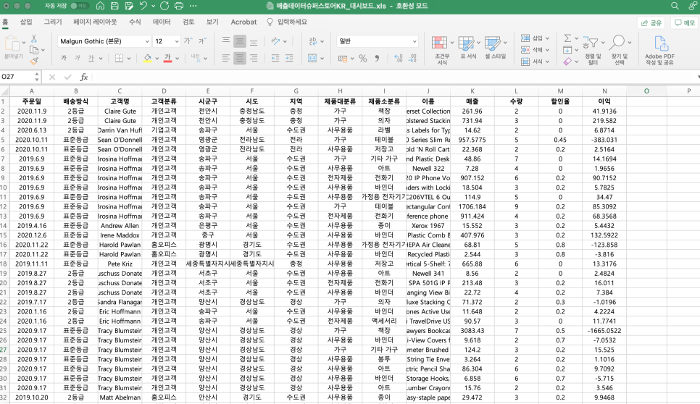The height and width of the screenshot is (404, 700).
Task: Toggle bold 가 formatting
Action: [x=63, y=58]
